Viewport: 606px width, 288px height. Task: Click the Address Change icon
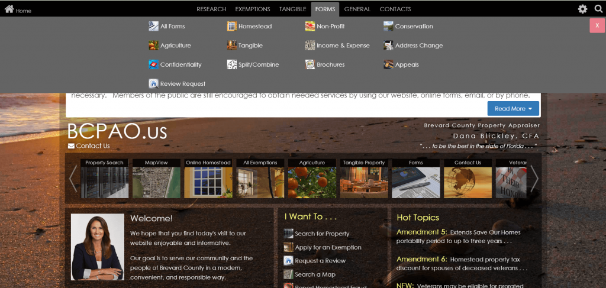coord(388,46)
